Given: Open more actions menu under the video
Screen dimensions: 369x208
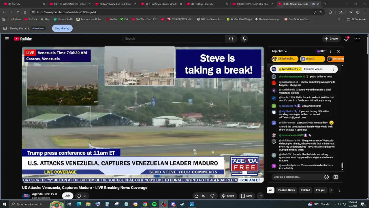Looking at the screenshot, I should pos(260,196).
